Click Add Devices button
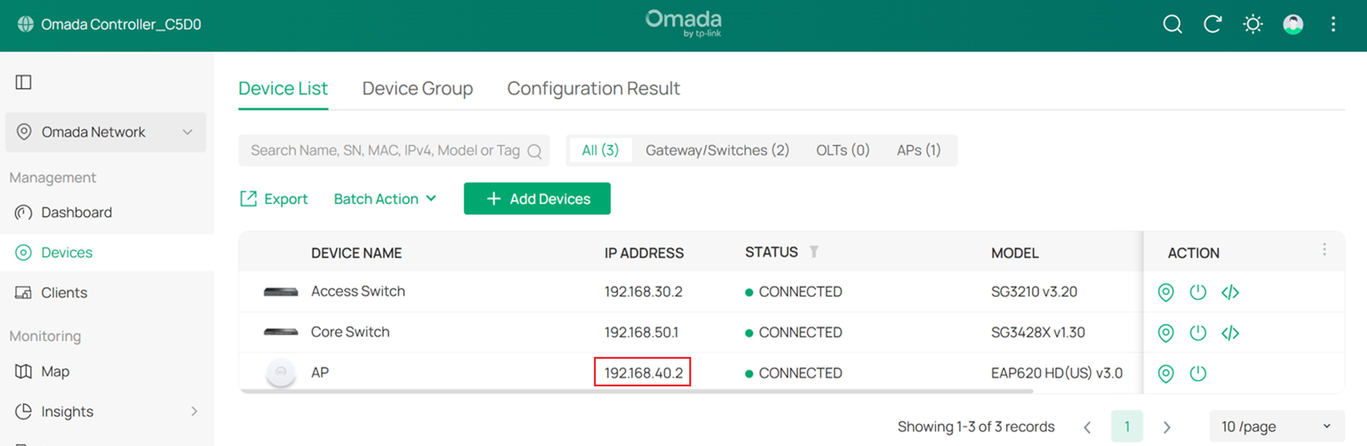Image resolution: width=1367 pixels, height=446 pixels. 537,199
